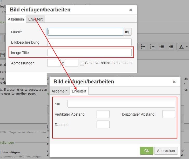Select the Horizontaler Abstand input box
Image resolution: width=189 pixels, height=159 pixels.
(168, 114)
